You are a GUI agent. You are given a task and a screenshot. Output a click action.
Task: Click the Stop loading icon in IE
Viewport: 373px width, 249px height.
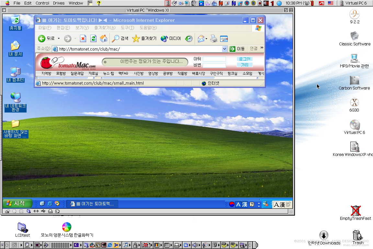coord(83,39)
